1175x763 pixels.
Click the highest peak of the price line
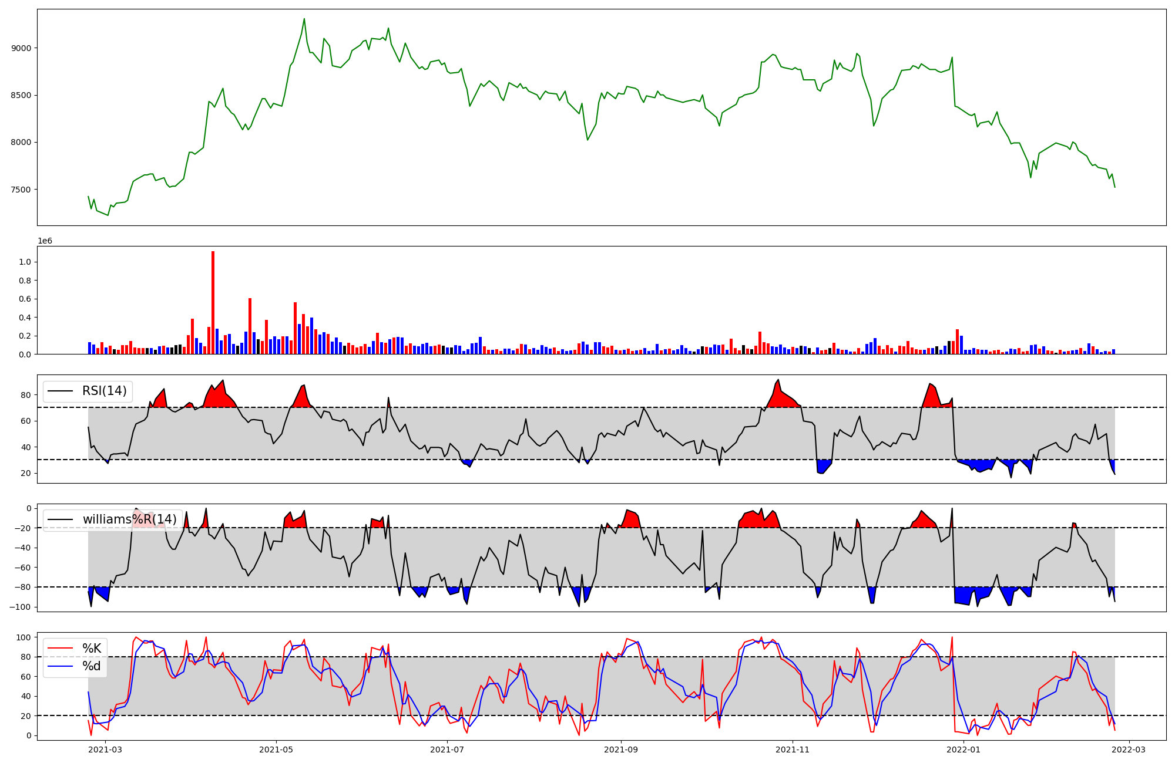304,19
